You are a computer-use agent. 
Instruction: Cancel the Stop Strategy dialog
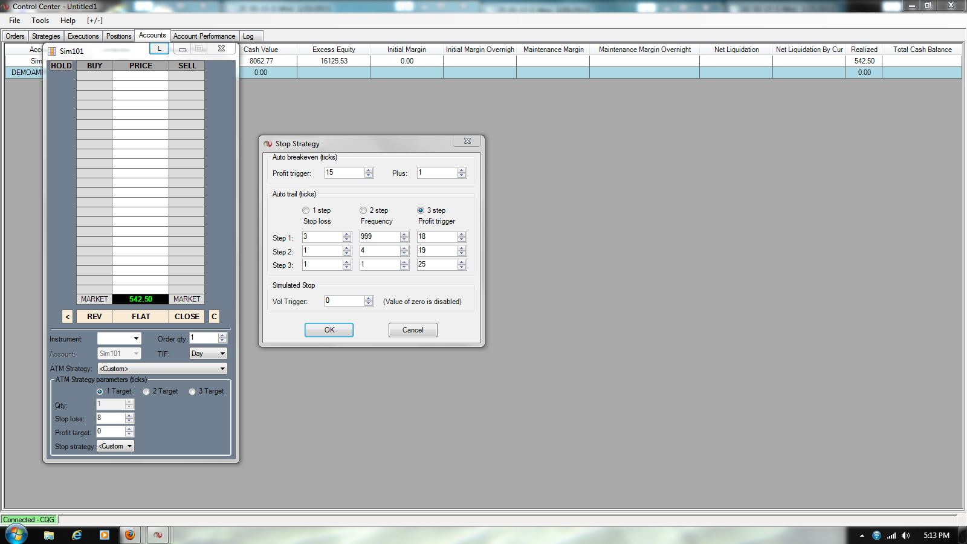(413, 330)
